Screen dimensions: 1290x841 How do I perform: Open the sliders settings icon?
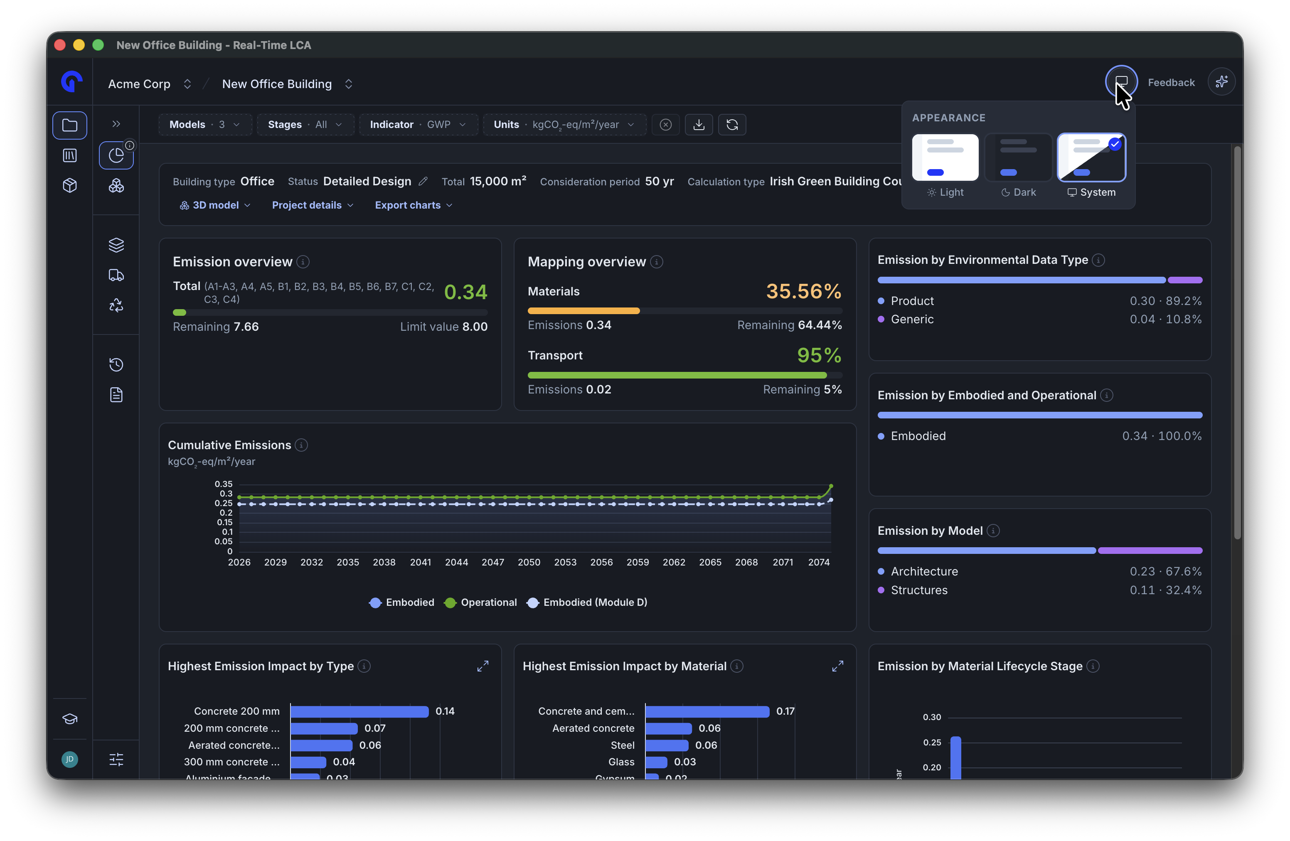[x=116, y=759]
